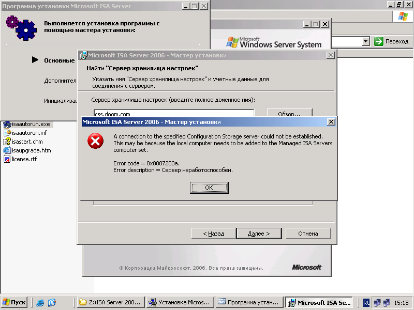Click the green Переход go button
This screenshot has width=414, height=310.
click(x=379, y=41)
